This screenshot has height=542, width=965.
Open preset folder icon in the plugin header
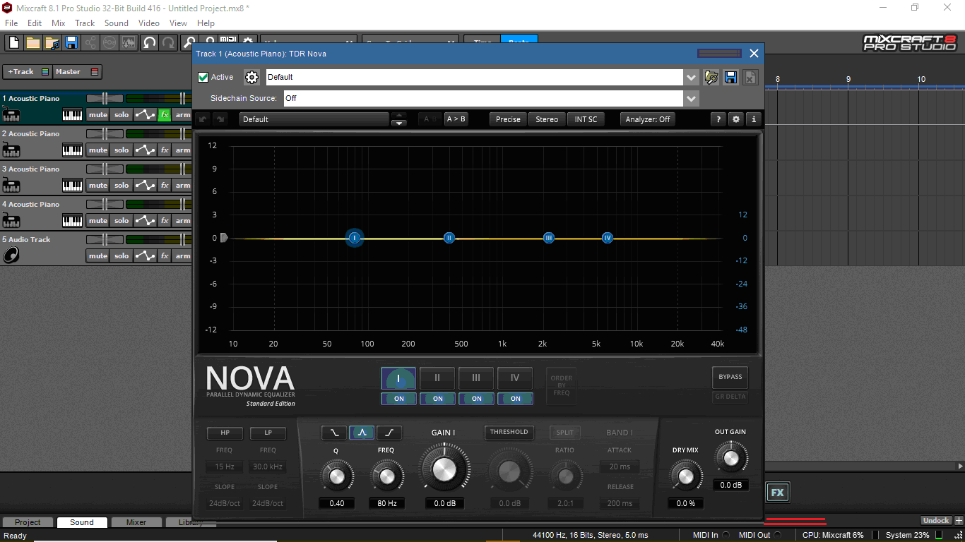click(711, 77)
